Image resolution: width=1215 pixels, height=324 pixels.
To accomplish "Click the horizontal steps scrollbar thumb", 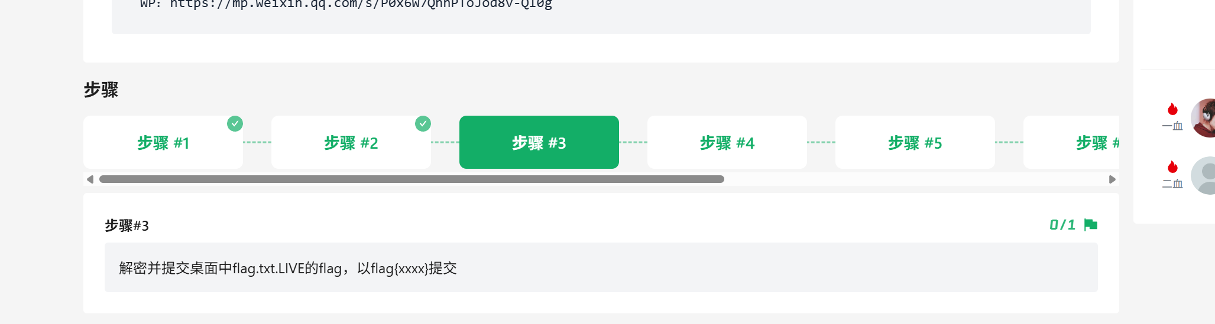I will 412,179.
